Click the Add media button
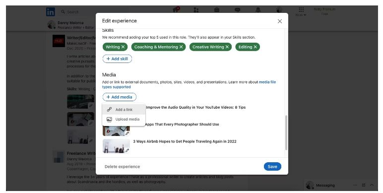 click(x=120, y=97)
